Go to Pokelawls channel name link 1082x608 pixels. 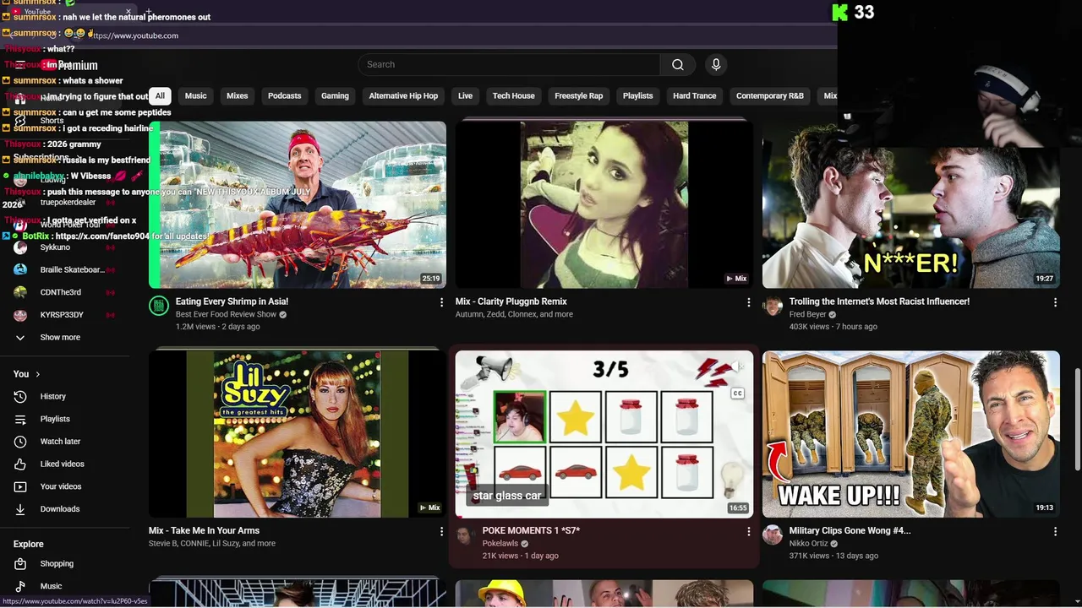tap(500, 544)
